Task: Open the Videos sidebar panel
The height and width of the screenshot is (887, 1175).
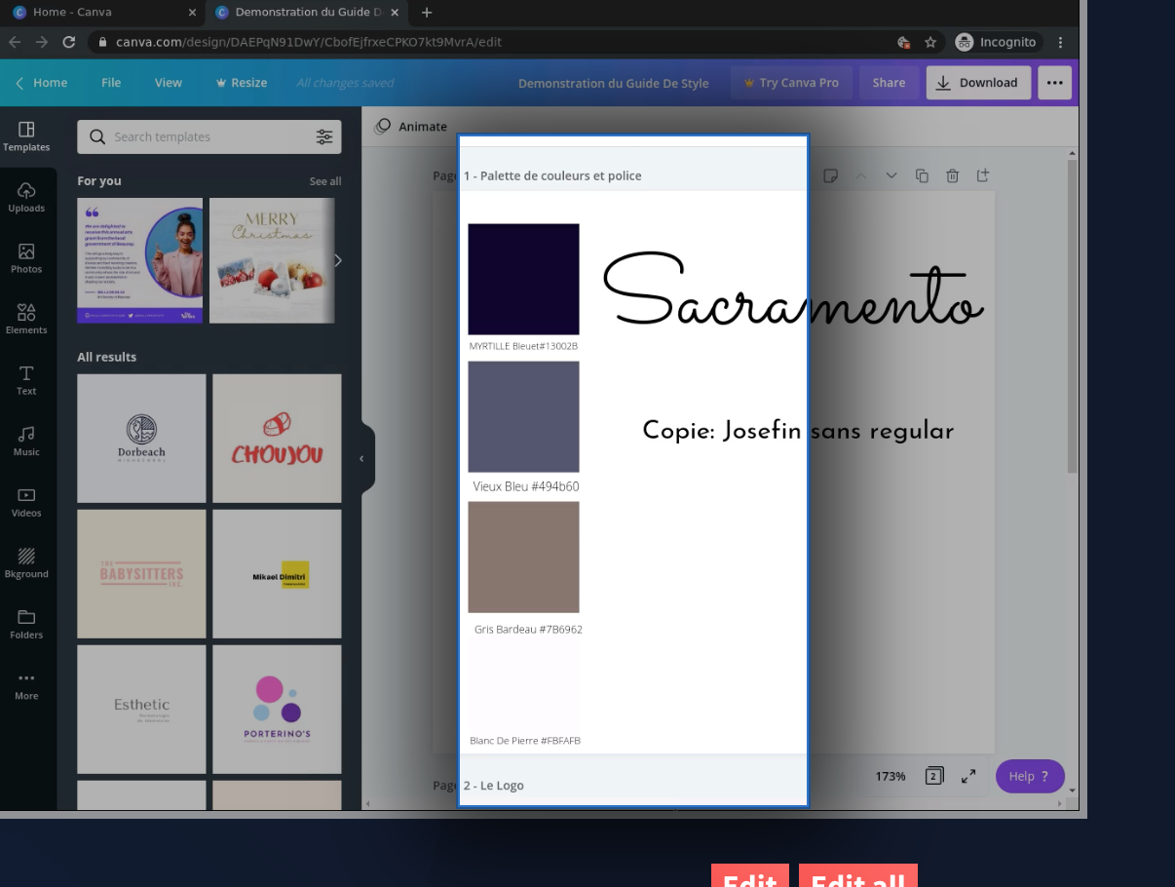Action: [x=26, y=502]
